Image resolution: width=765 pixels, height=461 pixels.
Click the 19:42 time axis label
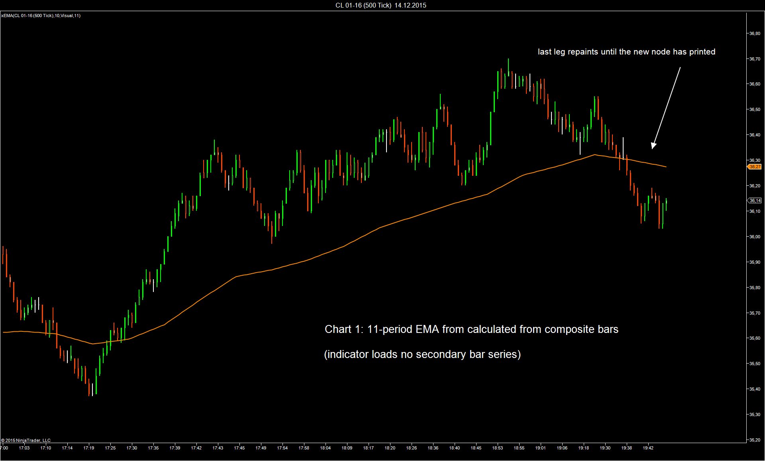click(648, 448)
